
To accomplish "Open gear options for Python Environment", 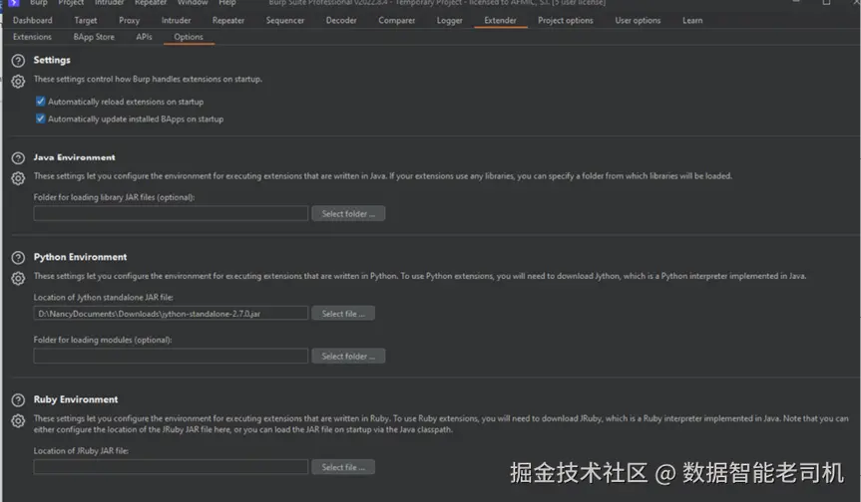I will coord(18,279).
